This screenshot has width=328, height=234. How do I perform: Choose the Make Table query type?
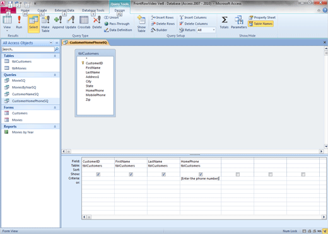point(45,24)
